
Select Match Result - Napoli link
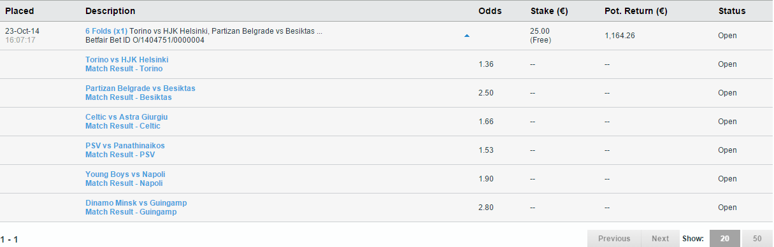coord(124,183)
